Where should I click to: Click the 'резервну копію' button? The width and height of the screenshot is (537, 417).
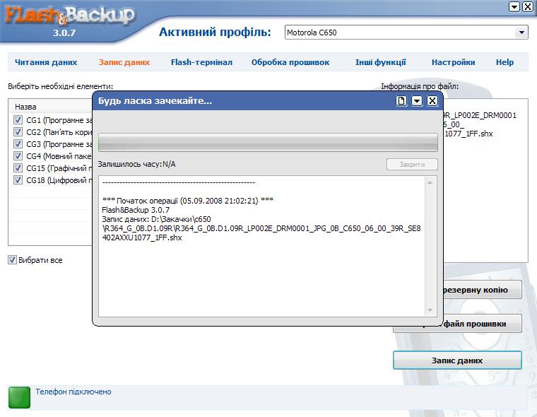pos(482,290)
